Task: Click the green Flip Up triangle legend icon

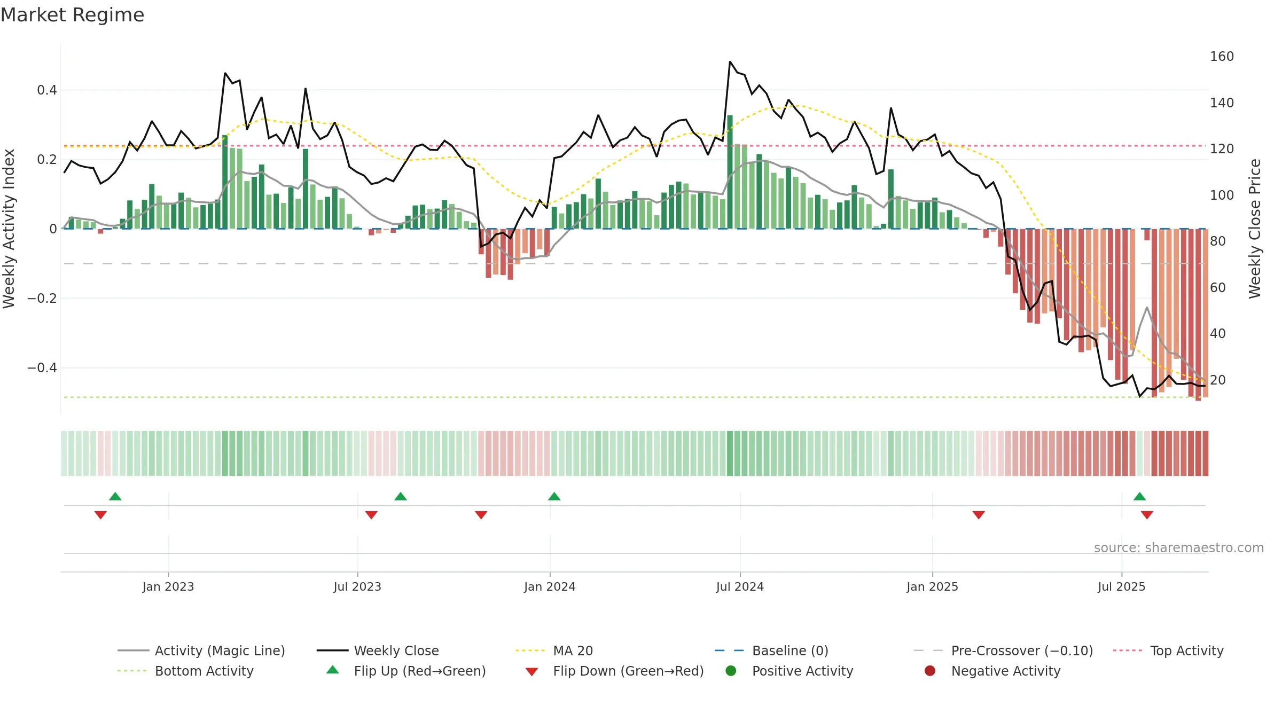Action: (x=333, y=670)
